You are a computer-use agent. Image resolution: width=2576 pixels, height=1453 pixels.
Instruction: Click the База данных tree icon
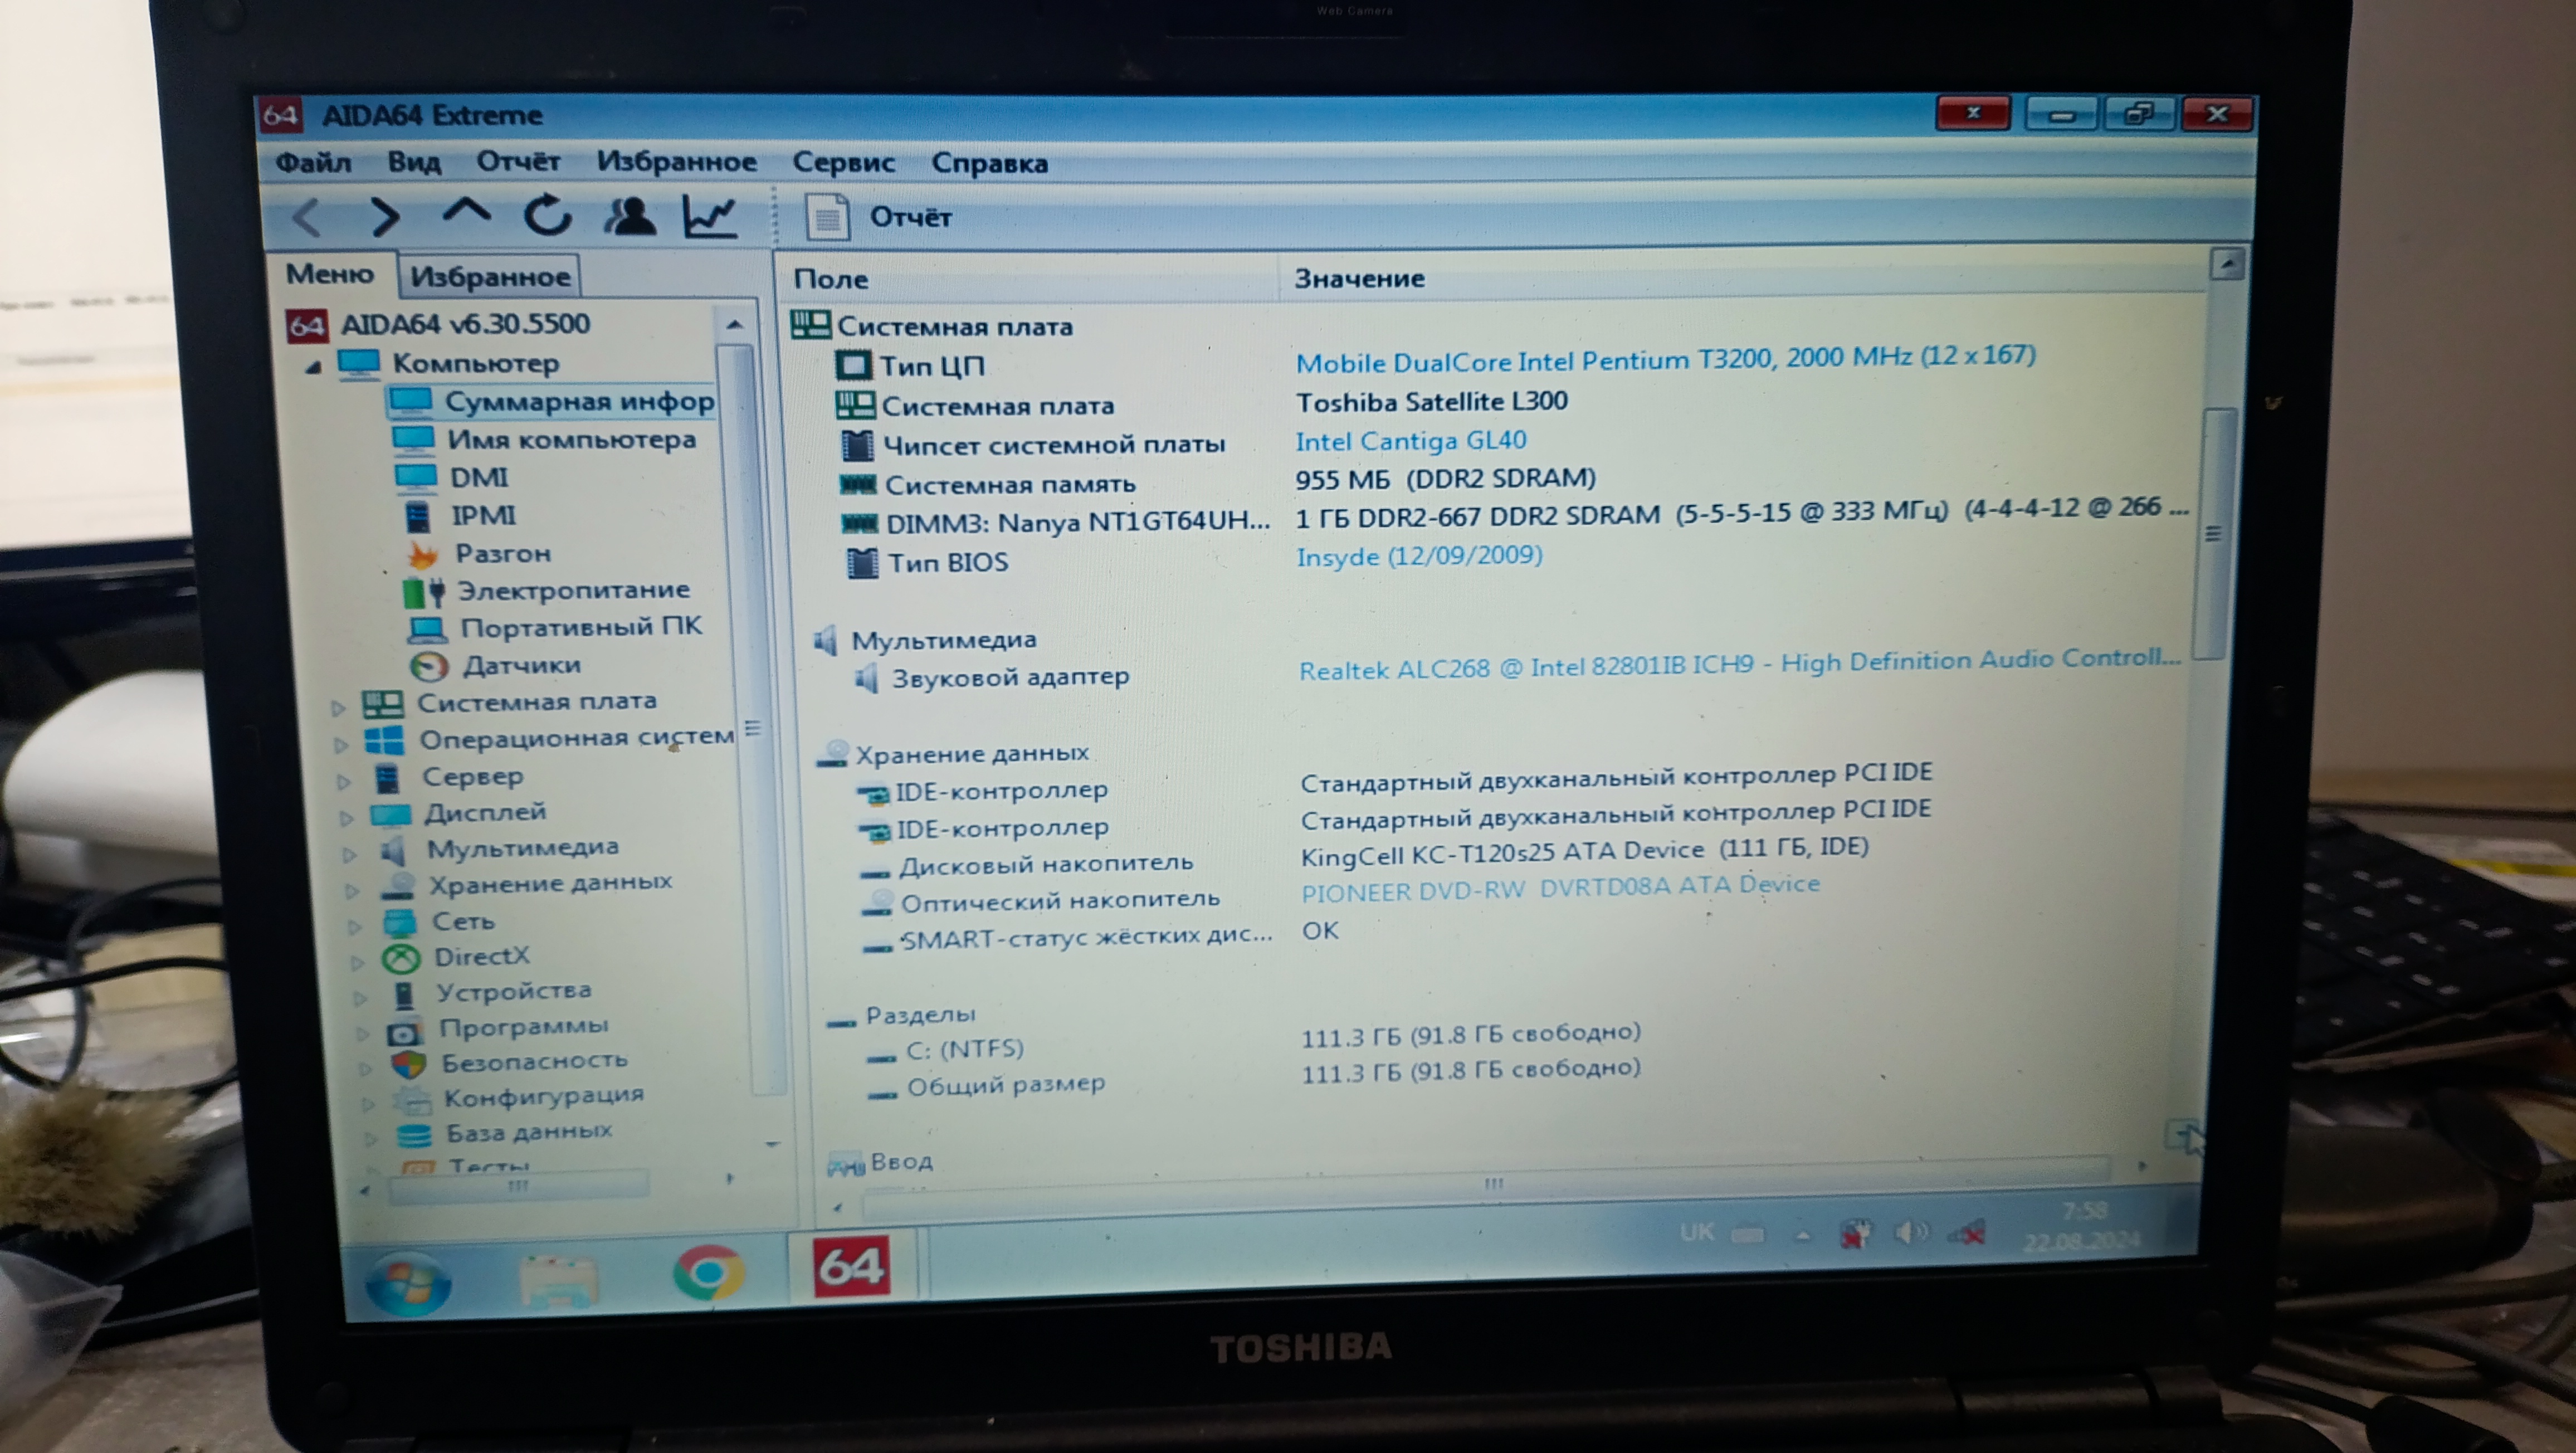tap(414, 1135)
